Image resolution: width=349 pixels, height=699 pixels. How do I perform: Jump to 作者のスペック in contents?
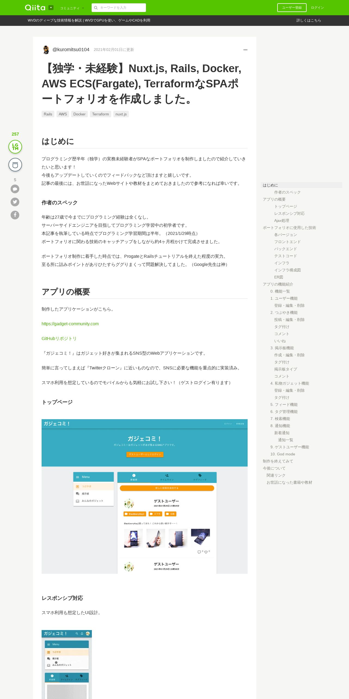click(287, 192)
